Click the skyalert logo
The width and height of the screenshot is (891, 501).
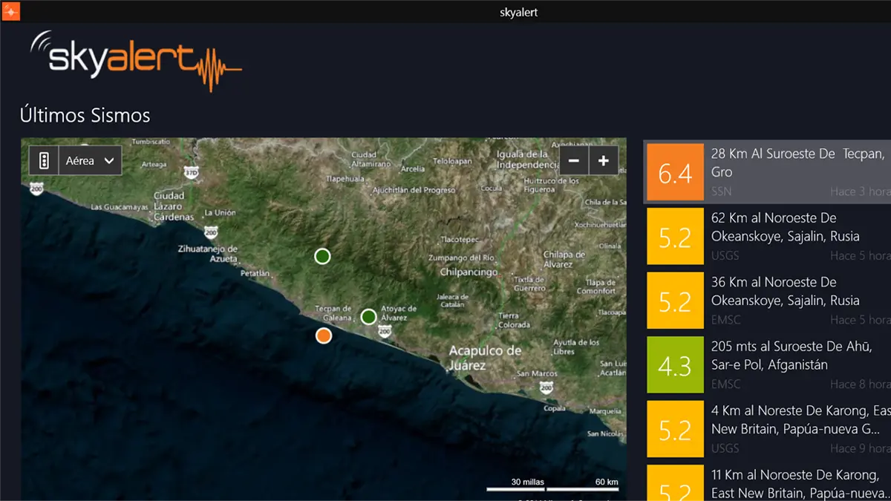(136, 60)
